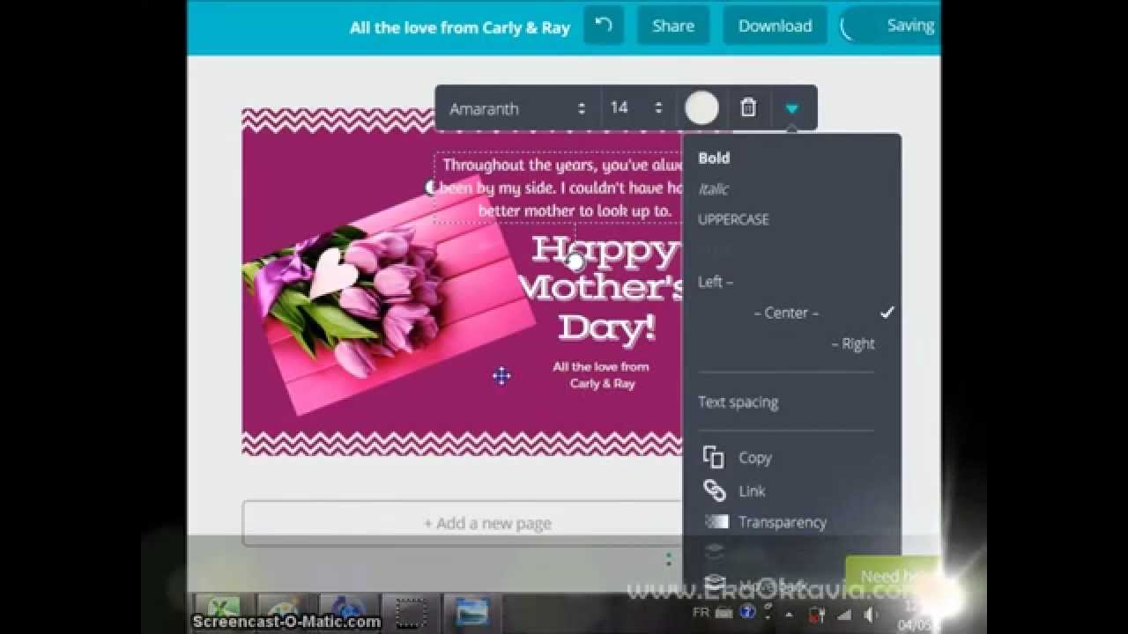Click the undo arrow button
Image resolution: width=1128 pixels, height=634 pixels.
coord(604,26)
